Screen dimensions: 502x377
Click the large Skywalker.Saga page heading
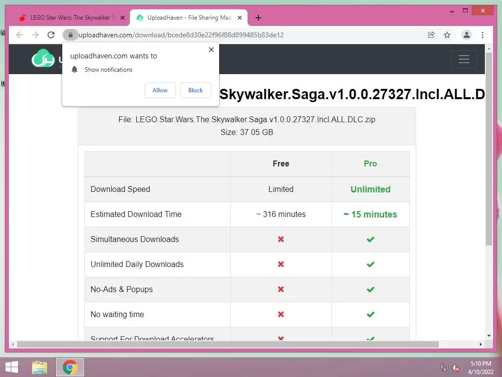(x=352, y=94)
